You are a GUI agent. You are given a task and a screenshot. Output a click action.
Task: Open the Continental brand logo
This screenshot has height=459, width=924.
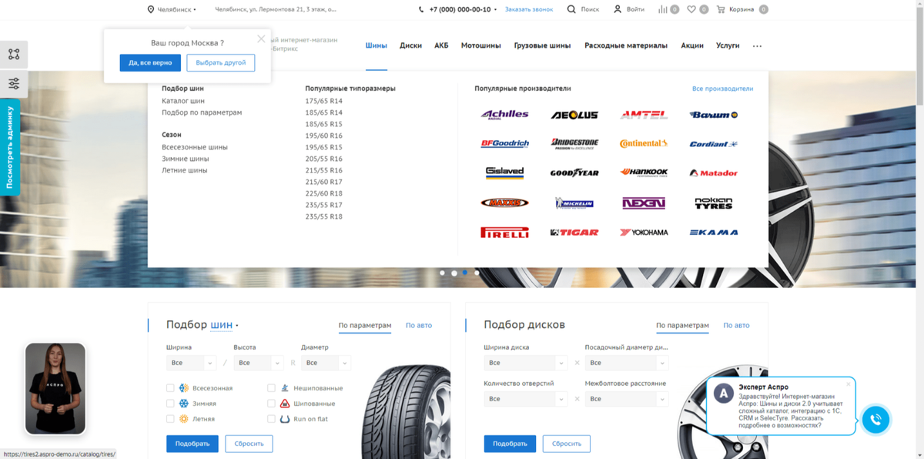[x=644, y=144]
